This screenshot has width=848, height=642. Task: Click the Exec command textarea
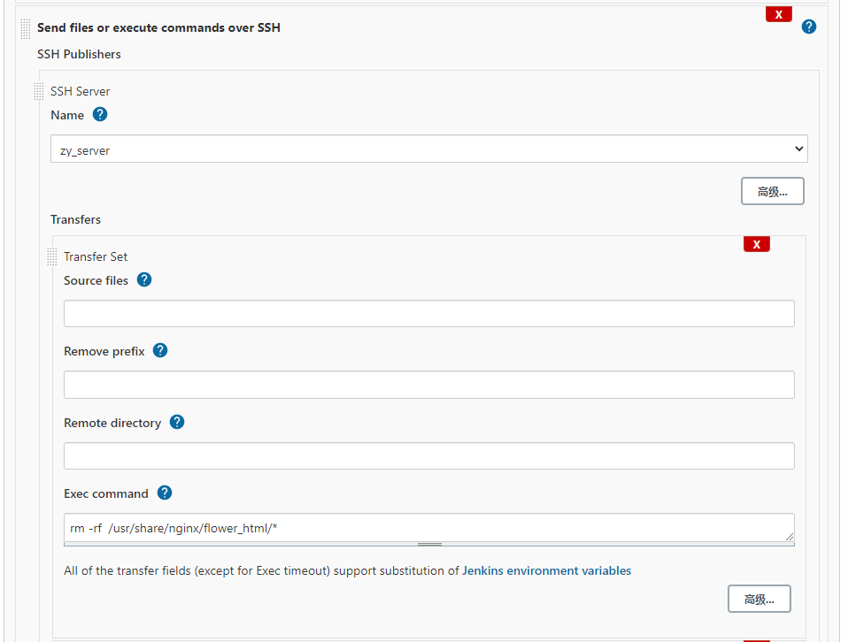(x=428, y=528)
